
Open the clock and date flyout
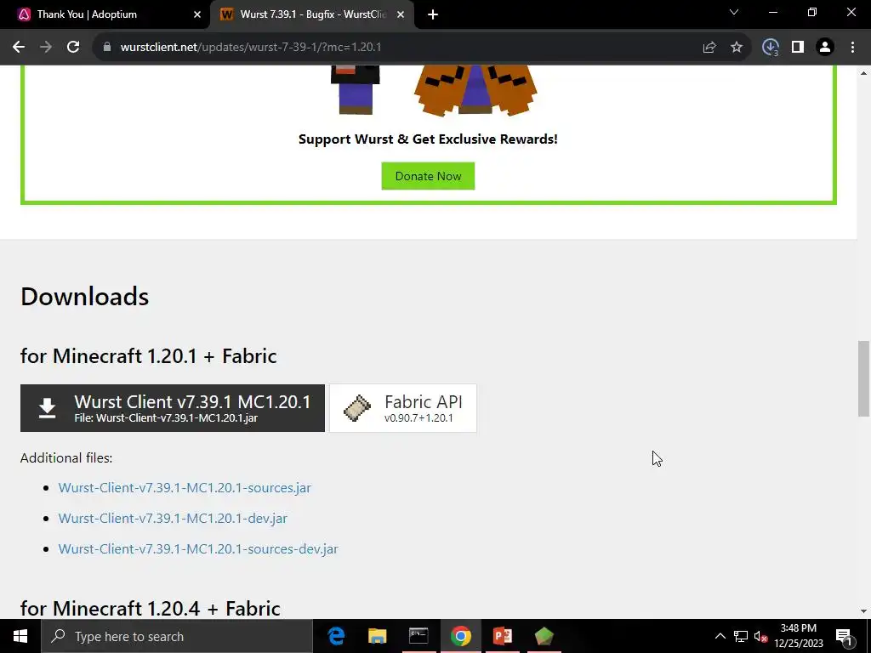(x=799, y=636)
